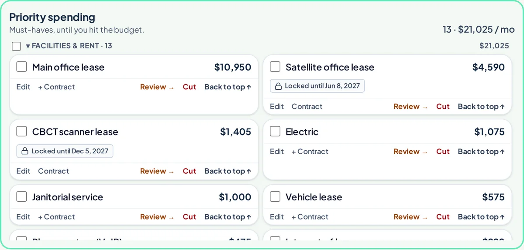Image resolution: width=524 pixels, height=250 pixels.
Task: Review the Main office lease
Action: [157, 87]
